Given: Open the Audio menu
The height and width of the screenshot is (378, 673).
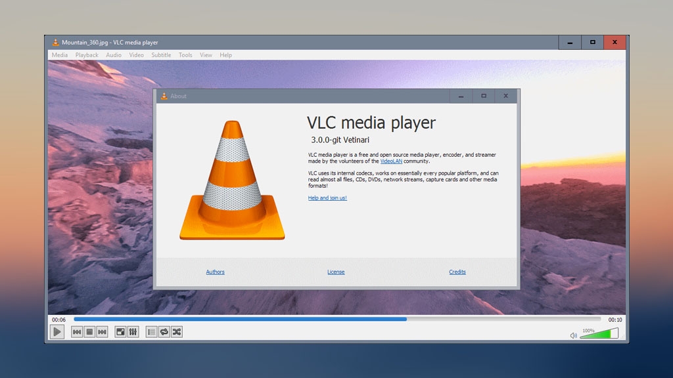Looking at the screenshot, I should 114,55.
